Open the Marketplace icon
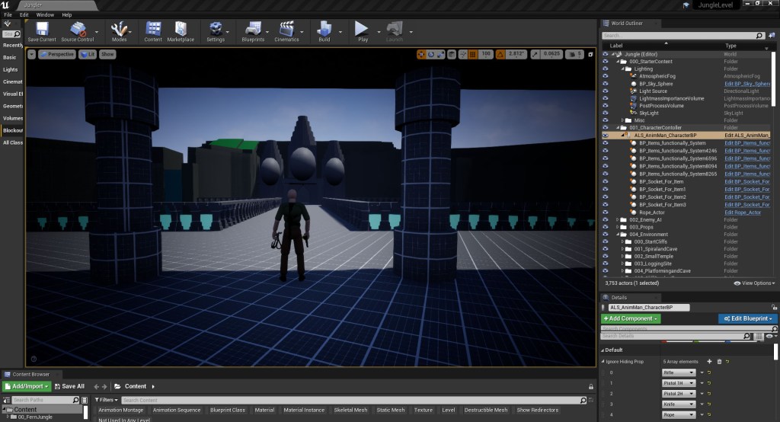The height and width of the screenshot is (422, 780). [x=181, y=30]
